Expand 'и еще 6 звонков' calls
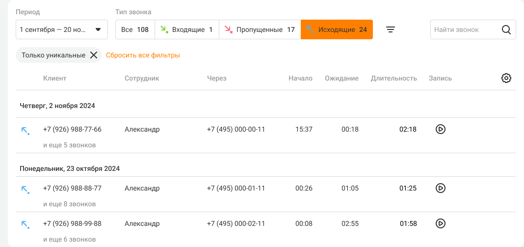 click(69, 239)
